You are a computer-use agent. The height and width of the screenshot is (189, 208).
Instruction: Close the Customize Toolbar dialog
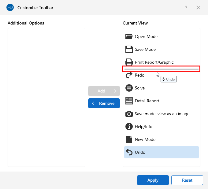pyautogui.click(x=198, y=8)
